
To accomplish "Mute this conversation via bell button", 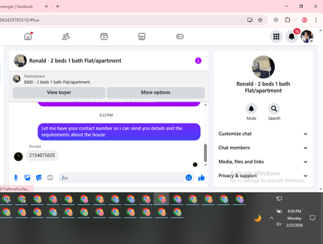I will click(251, 109).
